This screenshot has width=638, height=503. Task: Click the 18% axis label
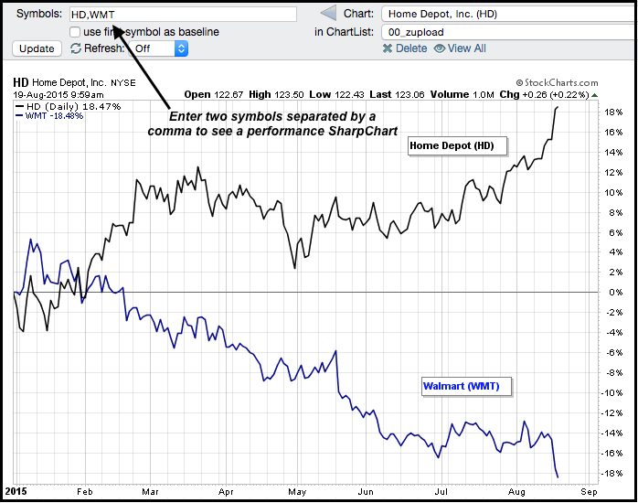pyautogui.click(x=613, y=112)
